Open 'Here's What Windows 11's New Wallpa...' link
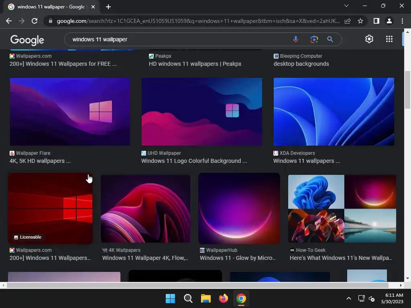 [341, 258]
